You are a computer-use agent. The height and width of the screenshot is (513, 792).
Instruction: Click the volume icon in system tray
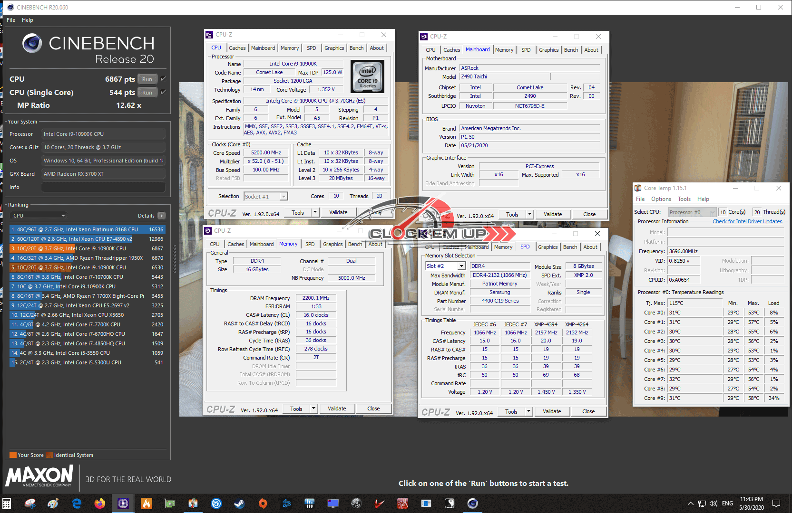point(714,503)
